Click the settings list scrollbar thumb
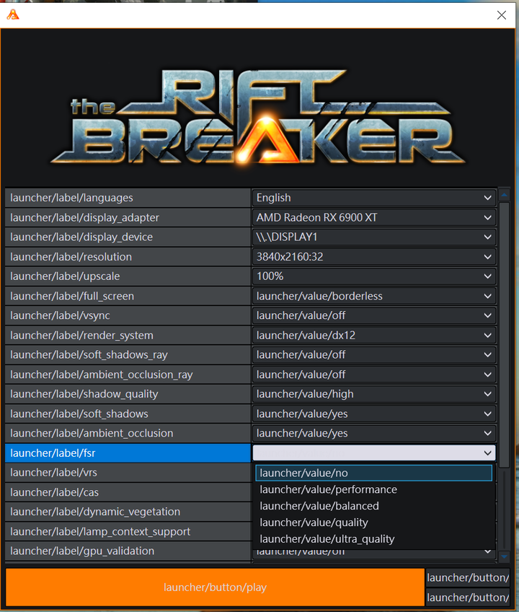The image size is (519, 612). pyautogui.click(x=504, y=334)
